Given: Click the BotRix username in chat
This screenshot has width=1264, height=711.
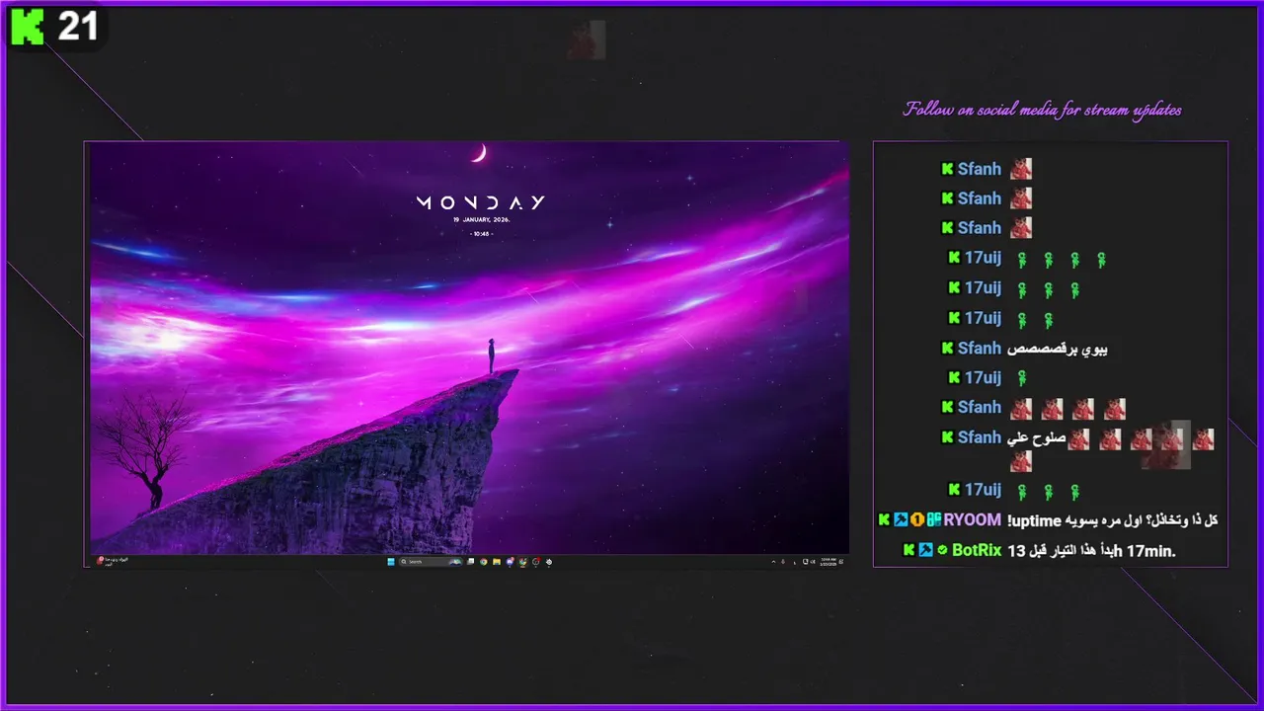Looking at the screenshot, I should click(977, 550).
